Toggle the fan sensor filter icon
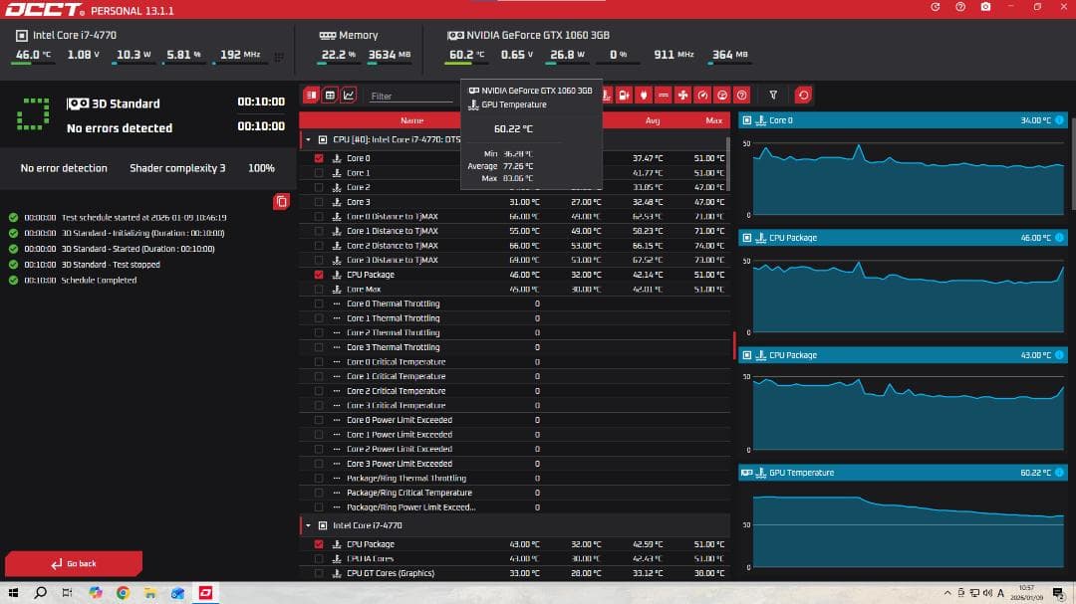1076x604 pixels. 682,96
